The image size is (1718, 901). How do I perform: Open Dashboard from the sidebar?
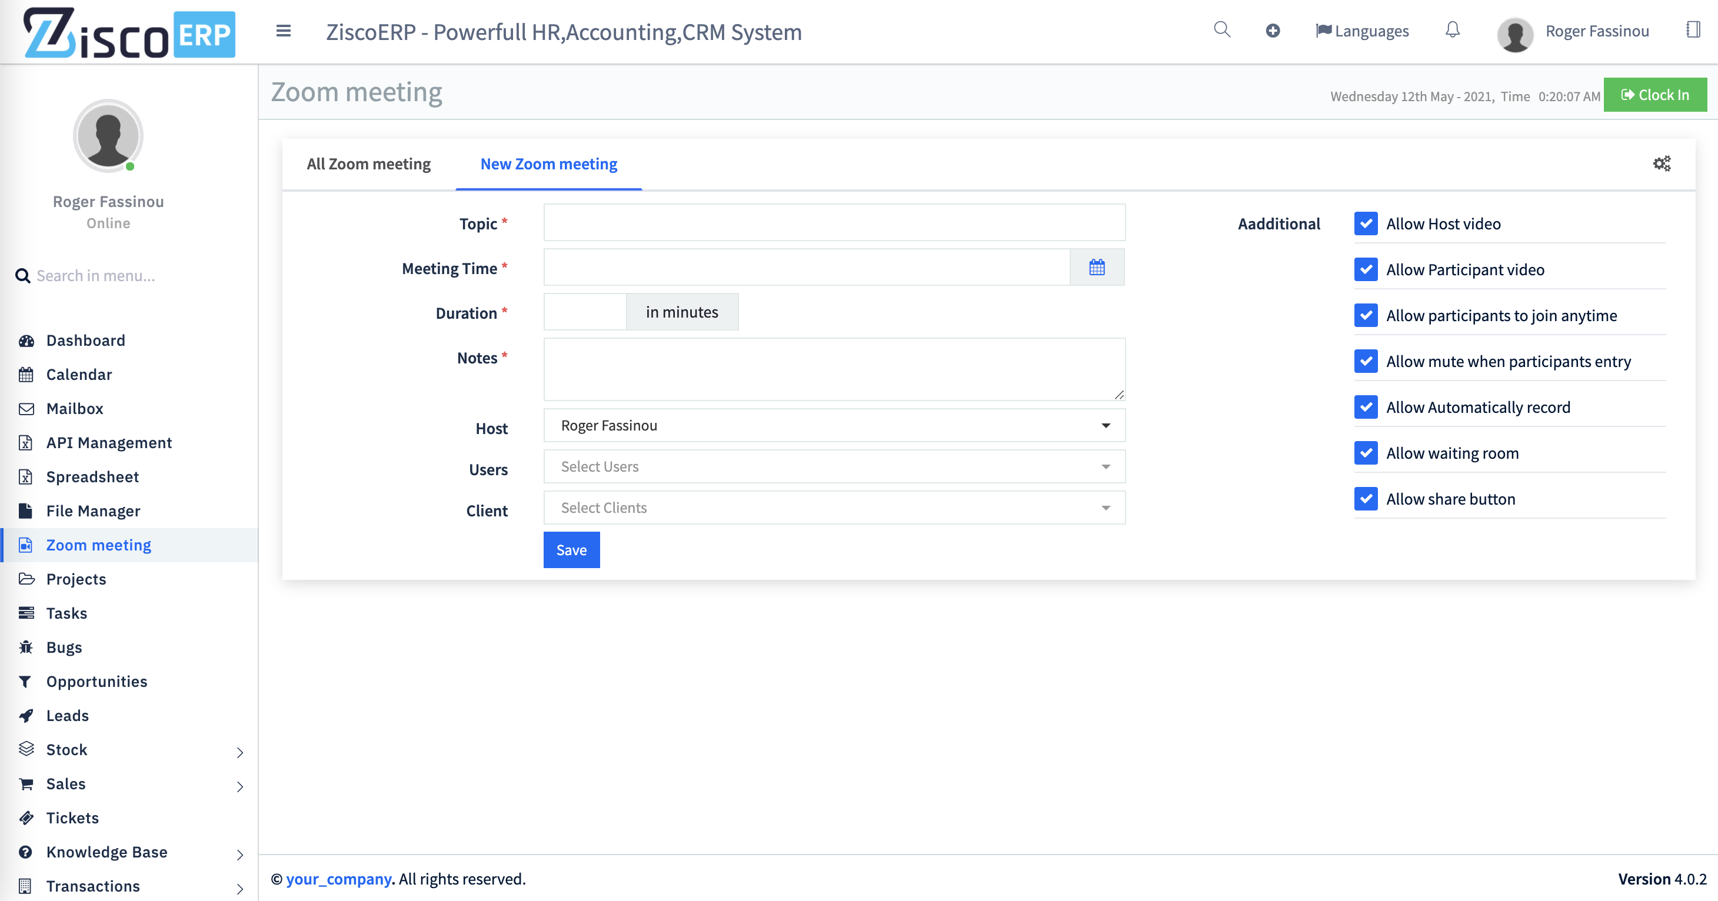point(85,341)
